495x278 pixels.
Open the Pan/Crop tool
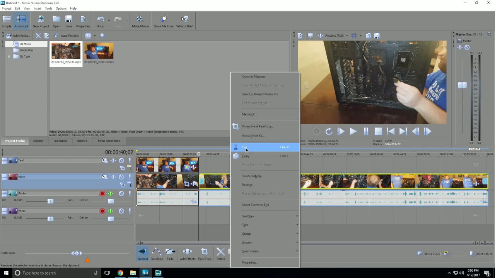point(205,254)
